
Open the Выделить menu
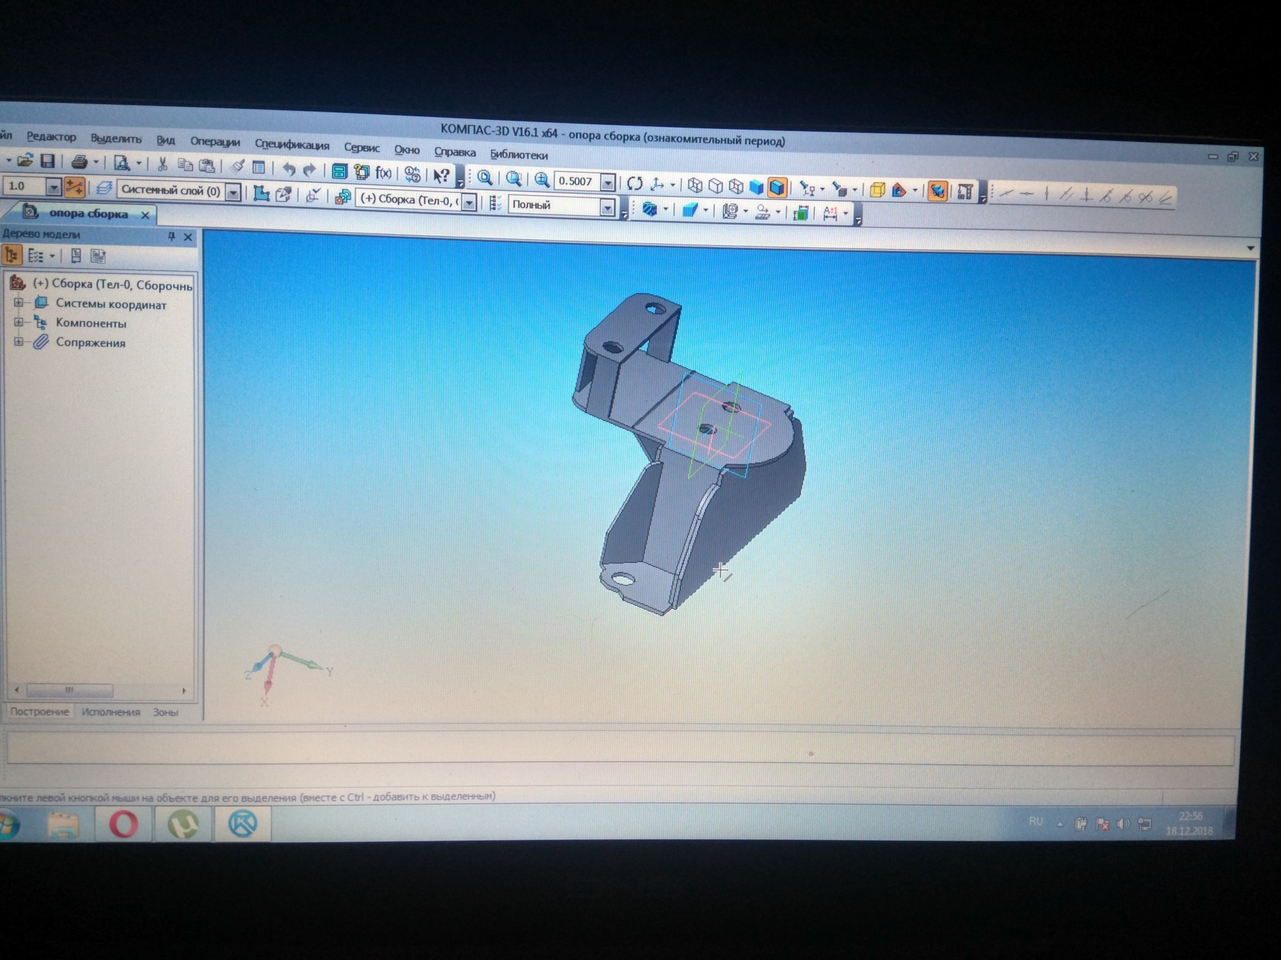116,139
